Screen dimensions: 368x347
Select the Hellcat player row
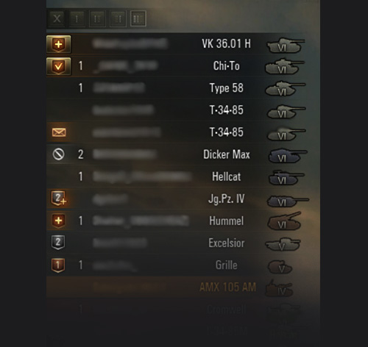(183, 176)
